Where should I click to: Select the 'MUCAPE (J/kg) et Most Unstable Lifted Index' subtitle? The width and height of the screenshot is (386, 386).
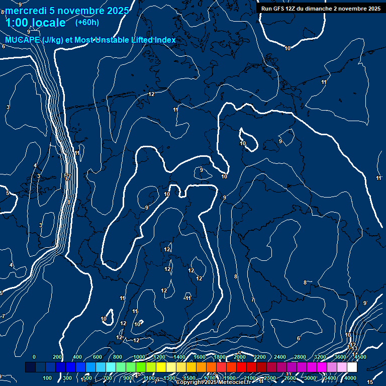pos(90,40)
